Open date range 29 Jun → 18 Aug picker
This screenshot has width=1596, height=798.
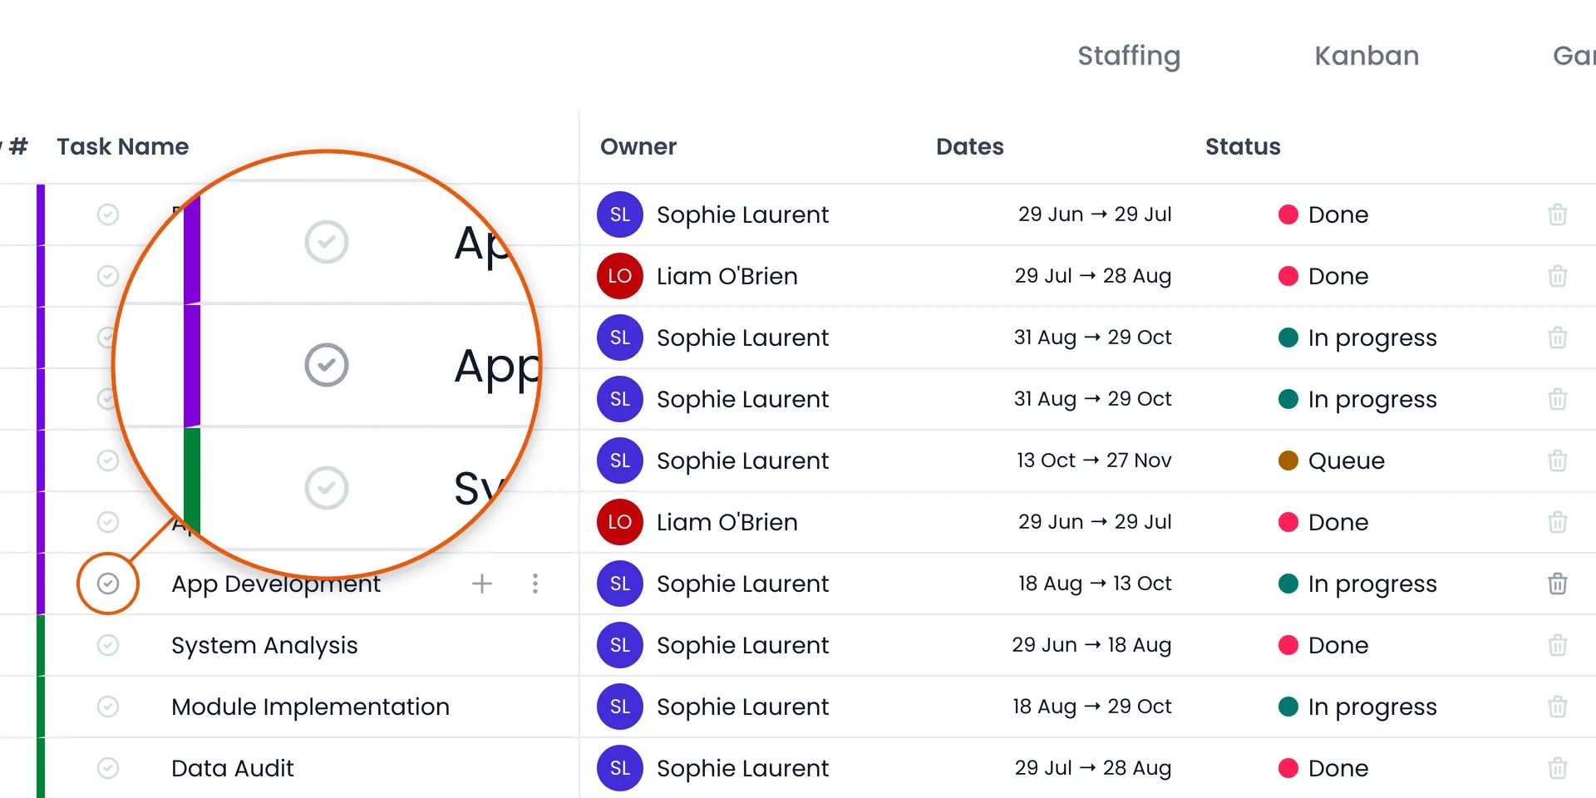tap(1091, 645)
